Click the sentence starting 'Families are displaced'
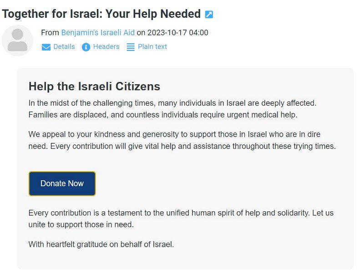The image size is (364, 275). (x=162, y=115)
